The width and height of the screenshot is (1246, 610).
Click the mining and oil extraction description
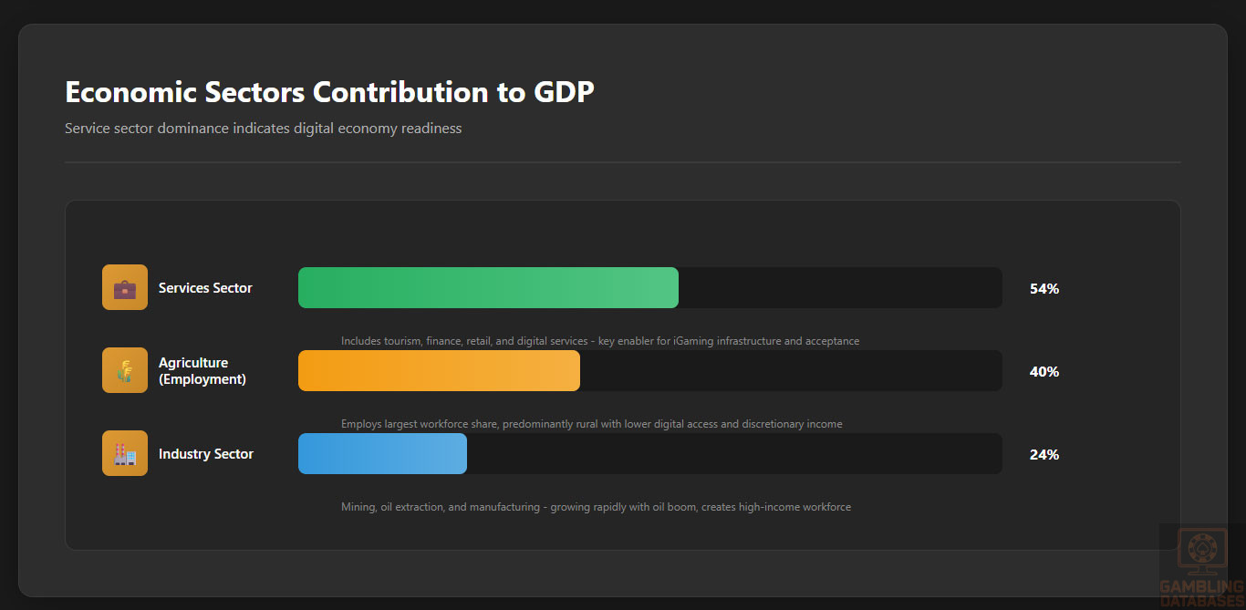pos(596,507)
